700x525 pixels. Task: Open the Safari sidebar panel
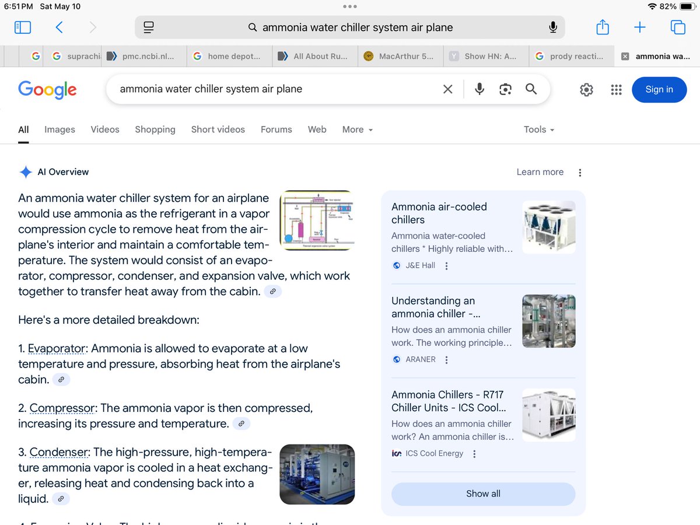pyautogui.click(x=23, y=27)
